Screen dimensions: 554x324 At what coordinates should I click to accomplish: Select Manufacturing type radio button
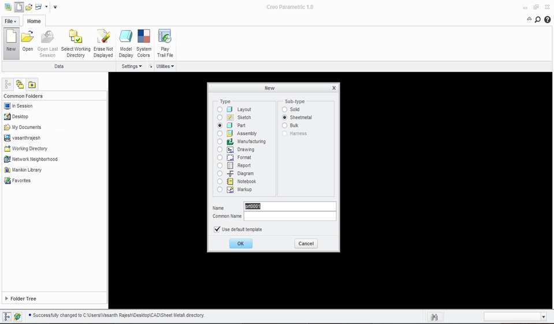coord(220,141)
